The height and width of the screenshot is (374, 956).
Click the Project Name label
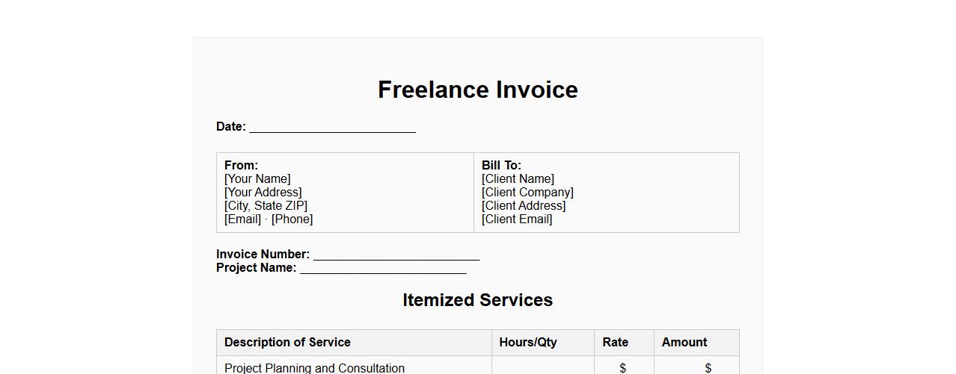tap(256, 268)
